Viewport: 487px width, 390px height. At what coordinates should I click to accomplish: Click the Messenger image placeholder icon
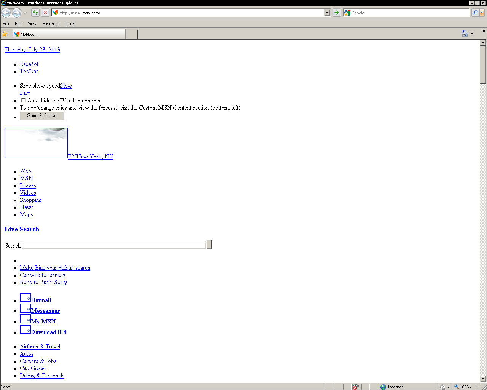(x=25, y=308)
